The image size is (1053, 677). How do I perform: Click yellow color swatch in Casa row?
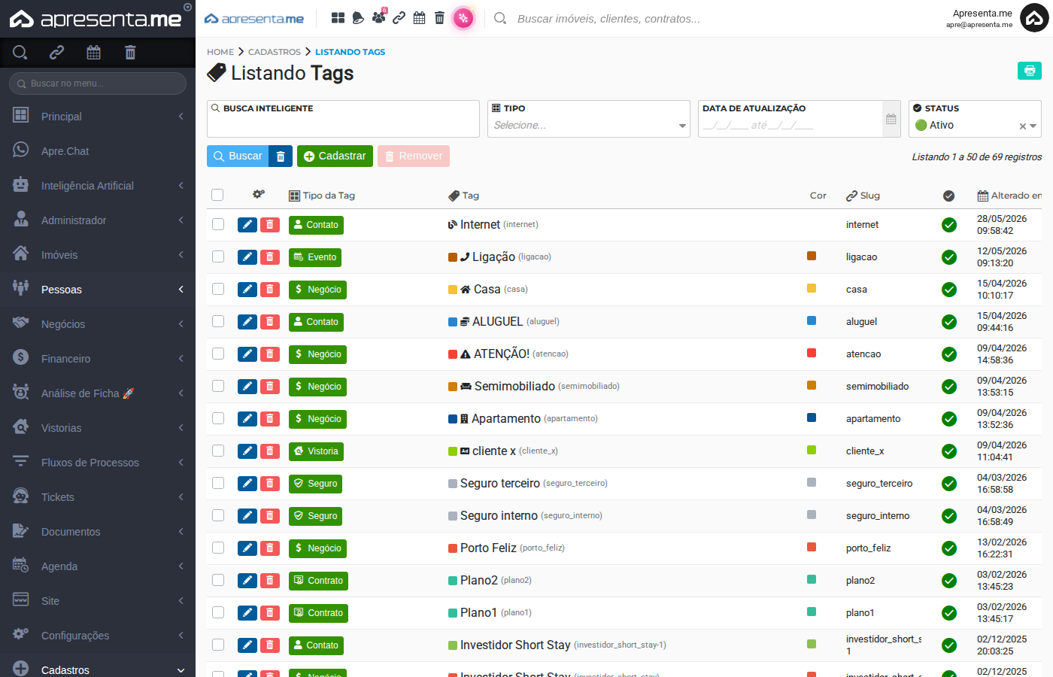tap(812, 288)
